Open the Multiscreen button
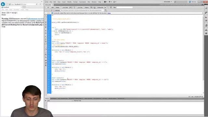The image size is (208, 117). (x=100, y=7)
